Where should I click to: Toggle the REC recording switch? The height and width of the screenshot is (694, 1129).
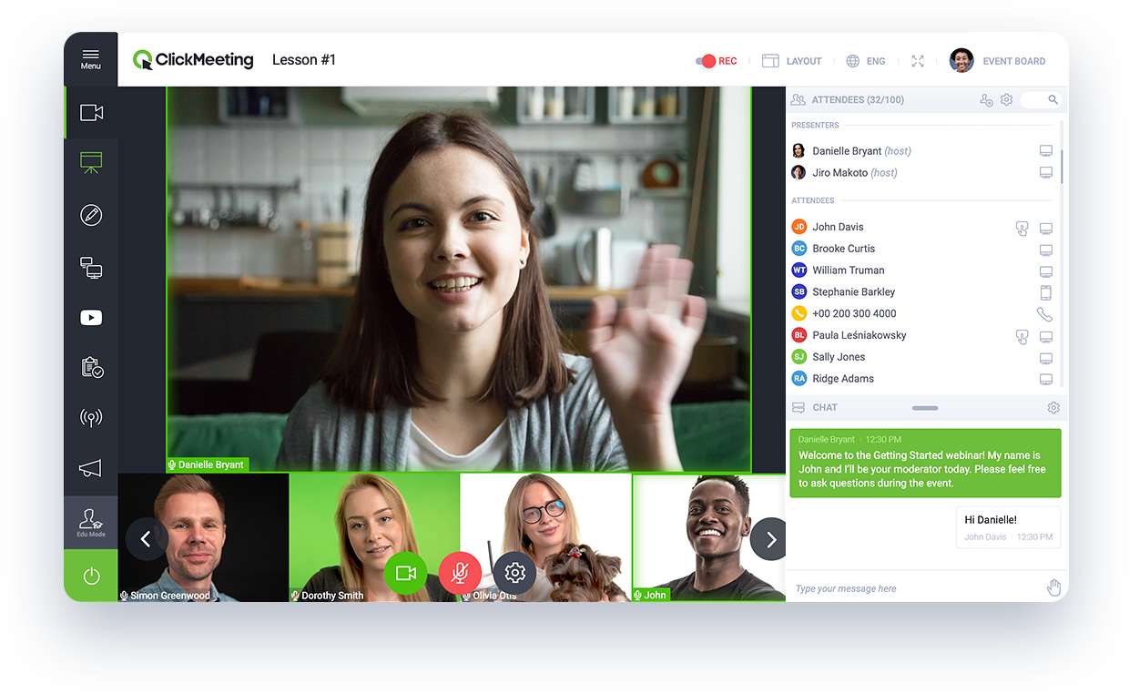click(x=707, y=61)
